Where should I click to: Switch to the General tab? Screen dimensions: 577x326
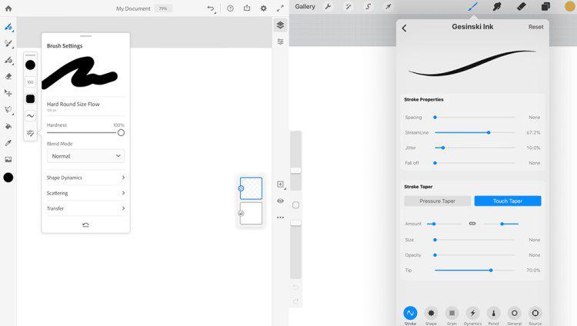pos(515,316)
